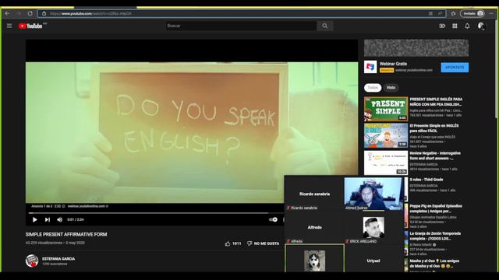Viewport: 499px width, 280px height.
Task: Open 'S rules - Third Grade' video title
Action: point(426,180)
